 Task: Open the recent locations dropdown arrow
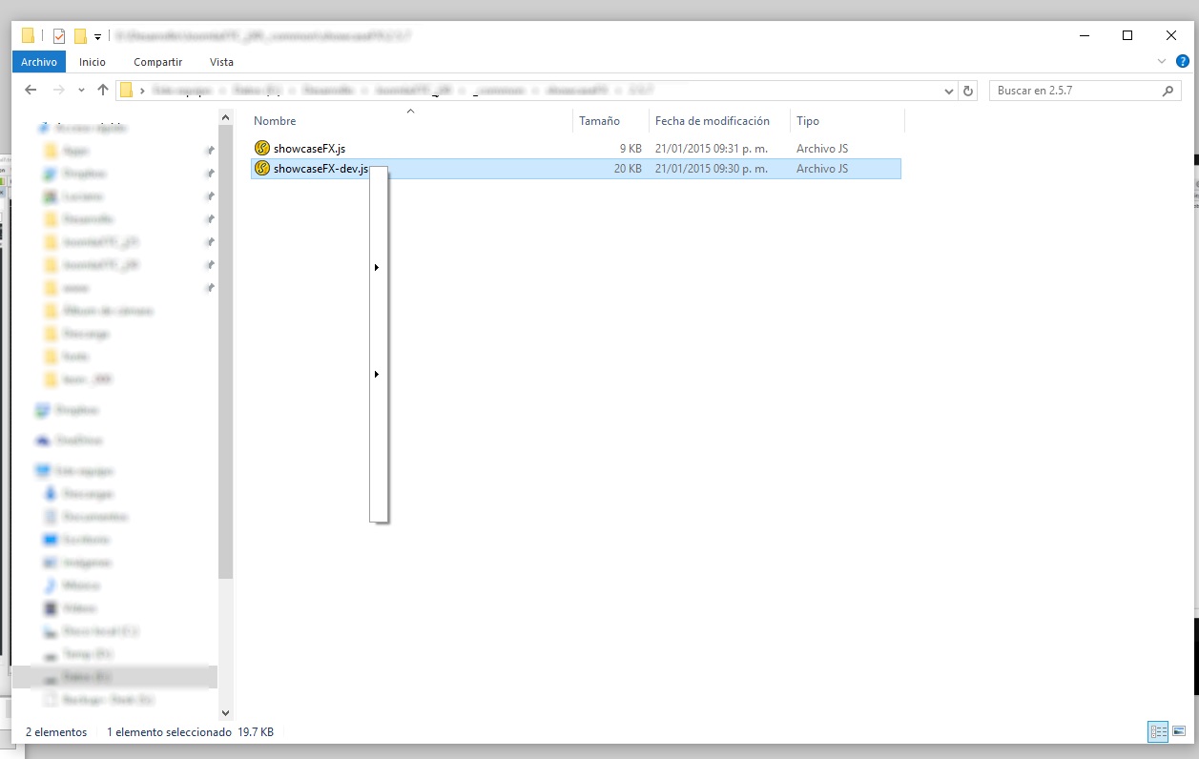coord(80,91)
